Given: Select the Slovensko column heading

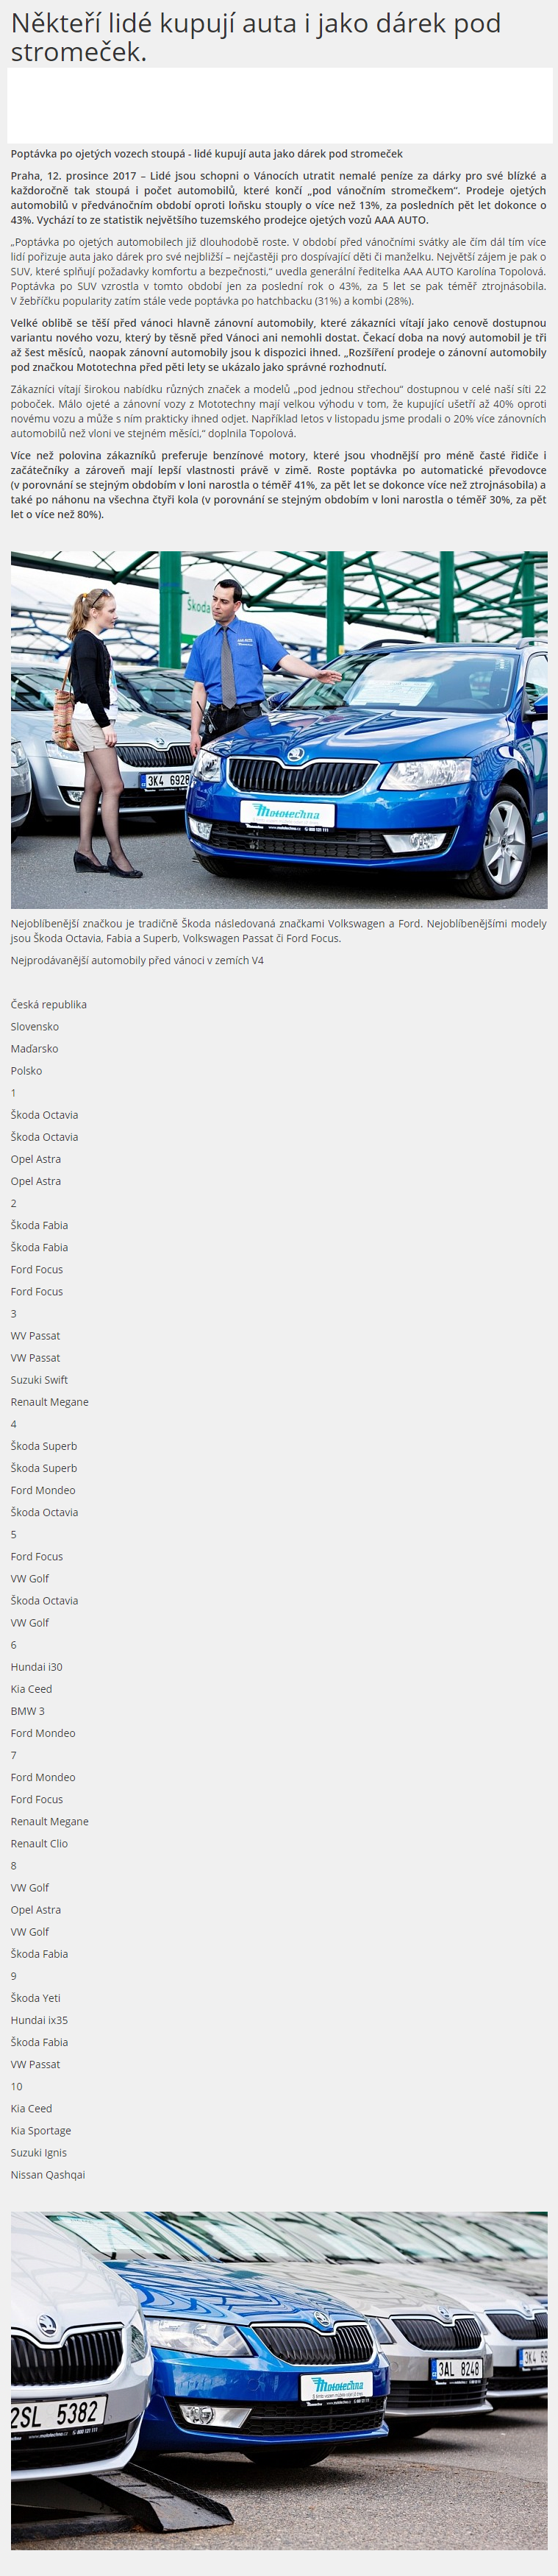Looking at the screenshot, I should pos(35,1026).
